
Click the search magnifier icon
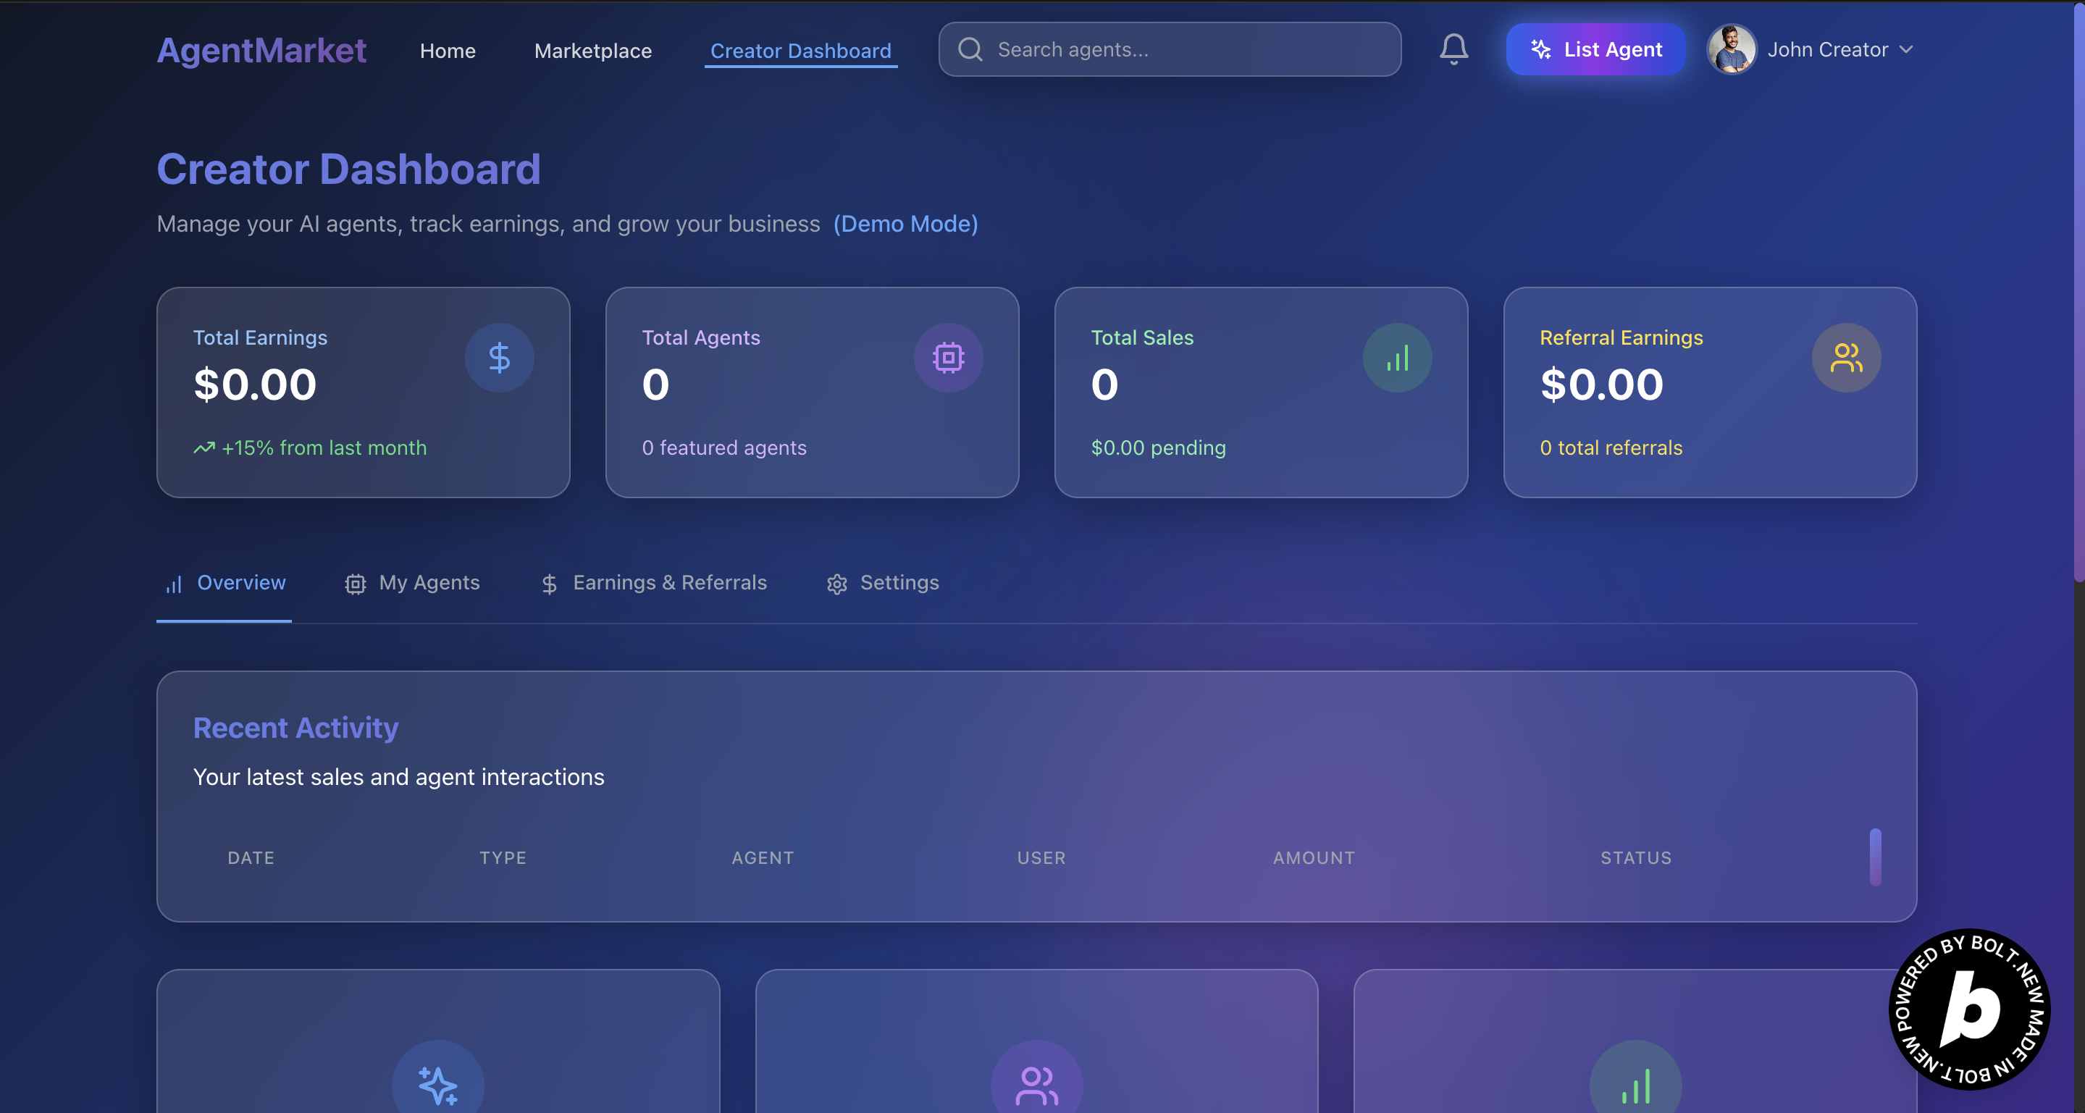(970, 49)
